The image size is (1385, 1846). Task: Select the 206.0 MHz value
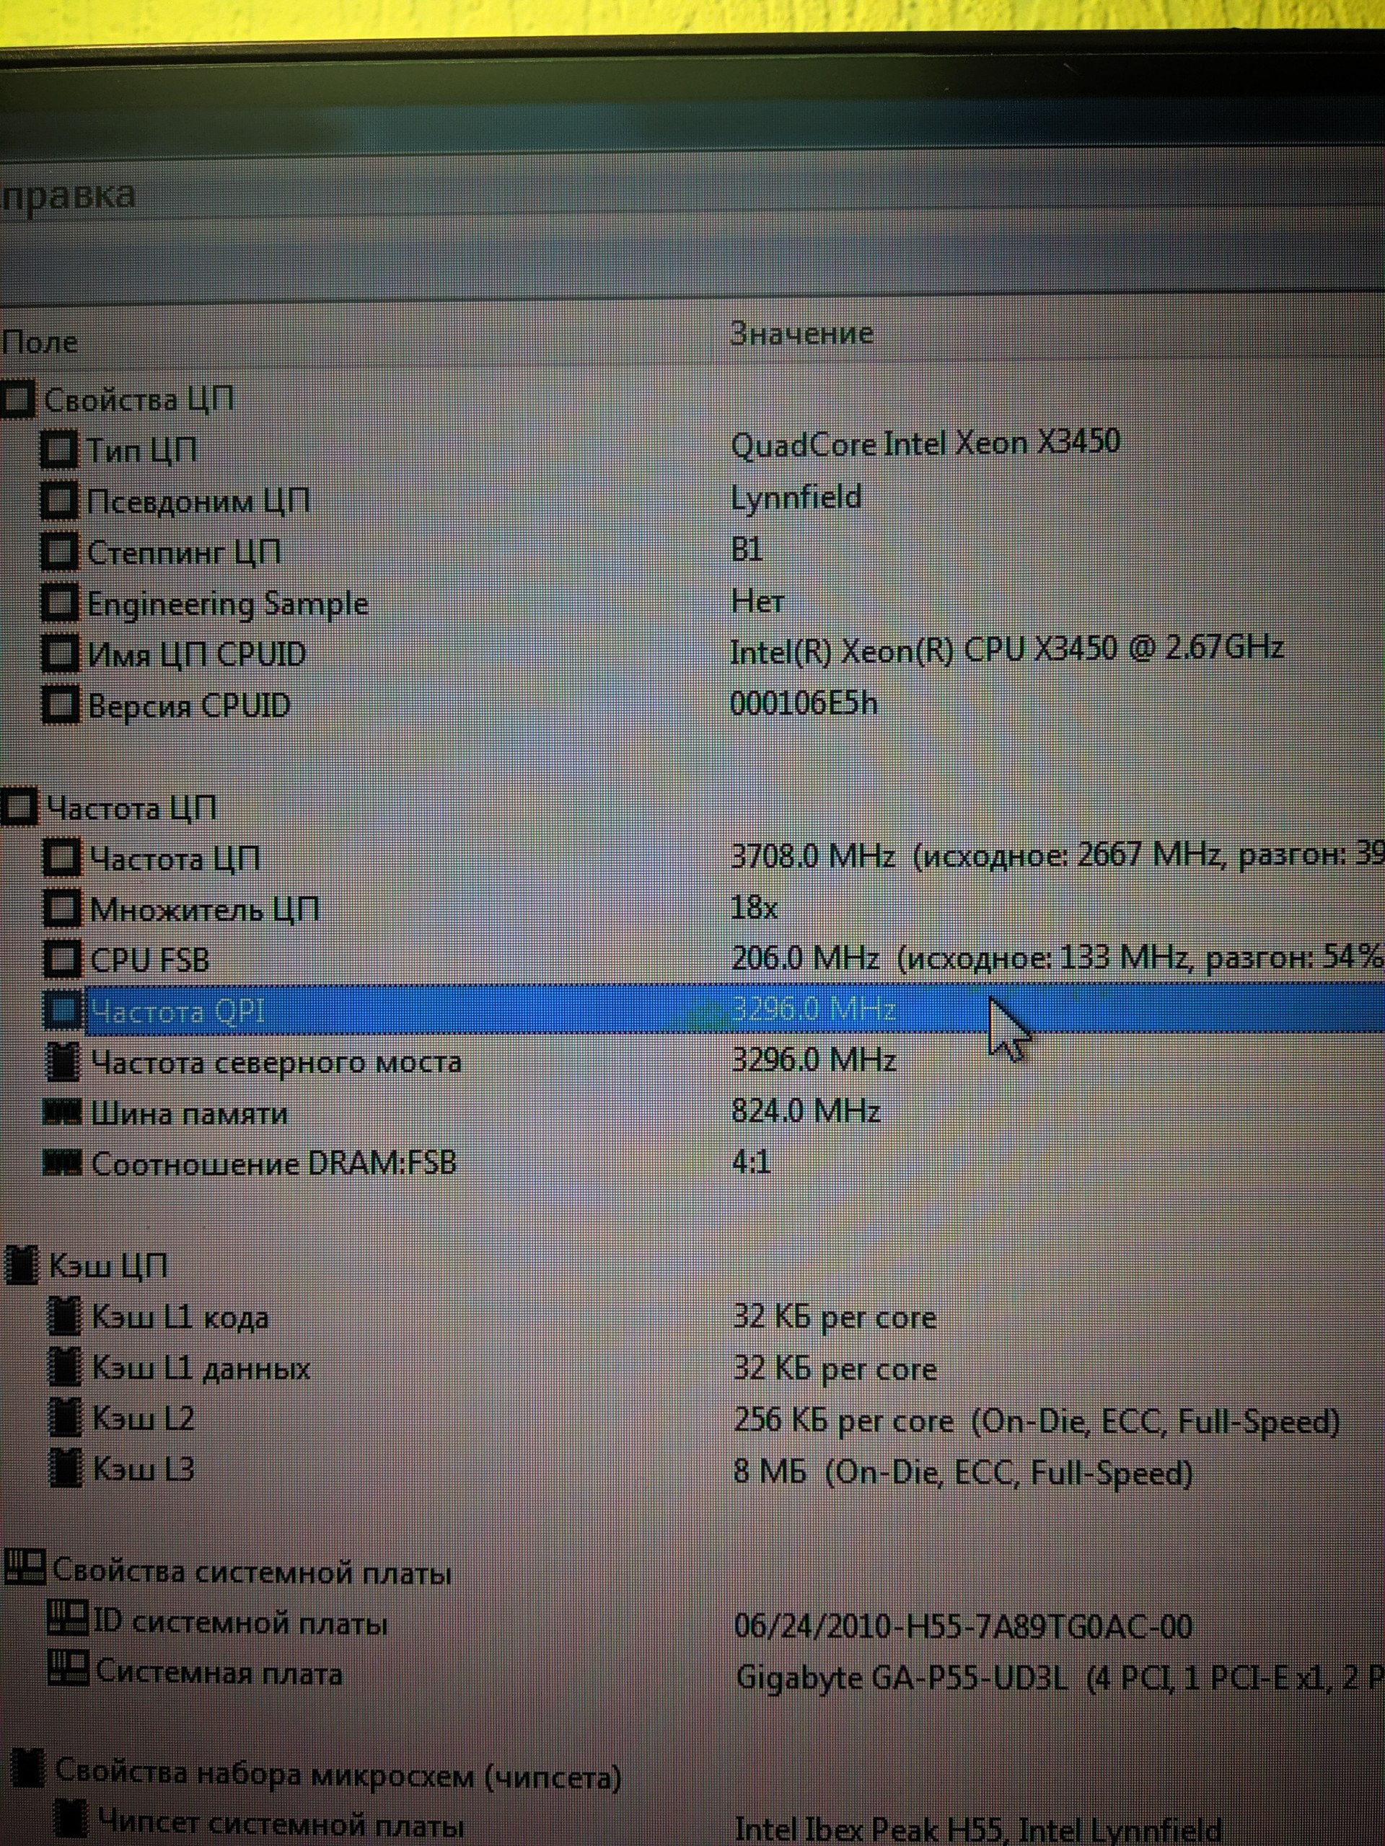[806, 958]
